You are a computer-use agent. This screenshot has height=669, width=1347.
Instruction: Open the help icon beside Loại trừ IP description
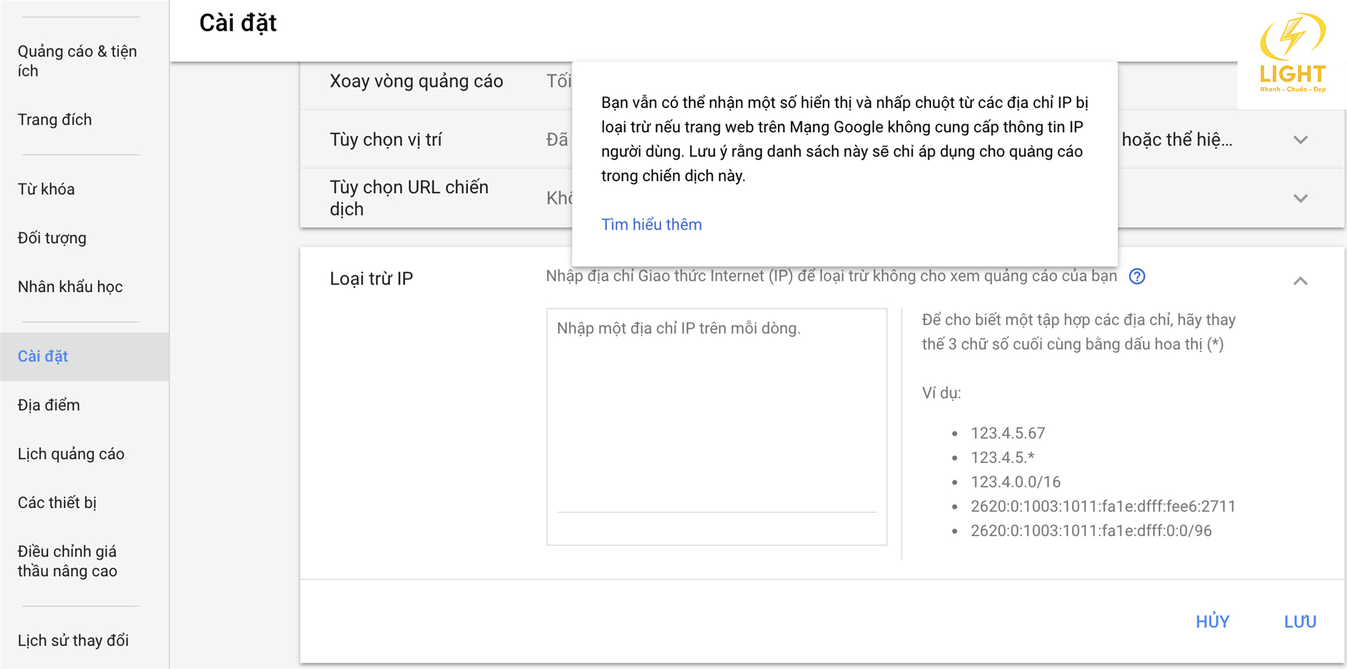click(x=1137, y=277)
